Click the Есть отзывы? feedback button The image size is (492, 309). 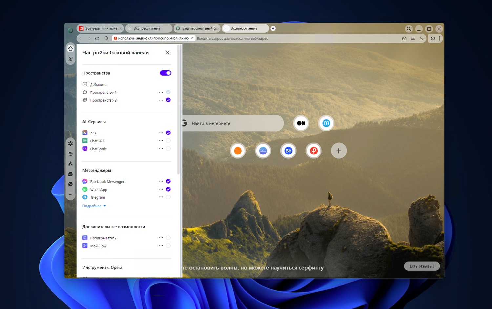pos(422,266)
